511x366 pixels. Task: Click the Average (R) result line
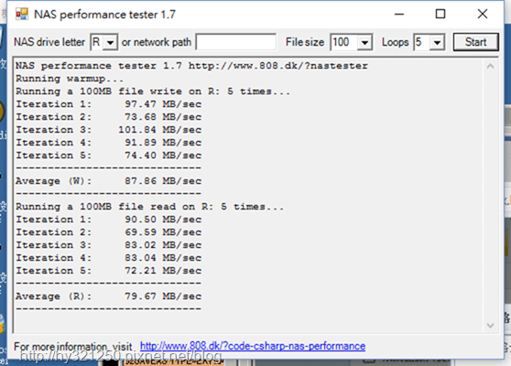tap(109, 296)
